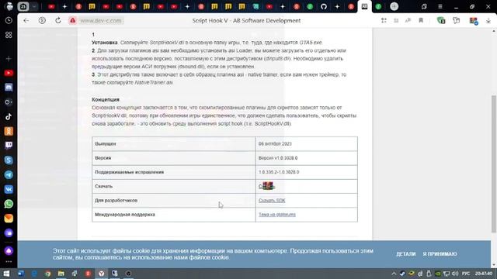The height and width of the screenshot is (279, 497).
Task: Click the page vertical scrollbar
Action: [494, 164]
